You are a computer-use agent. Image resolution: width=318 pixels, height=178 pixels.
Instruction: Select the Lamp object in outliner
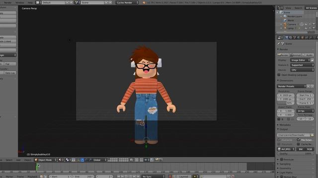click(290, 28)
